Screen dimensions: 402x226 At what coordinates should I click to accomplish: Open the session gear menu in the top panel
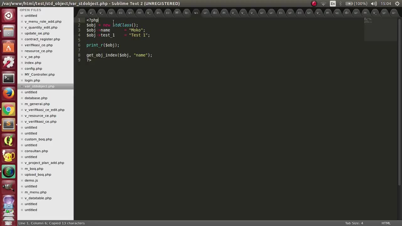click(x=397, y=3)
